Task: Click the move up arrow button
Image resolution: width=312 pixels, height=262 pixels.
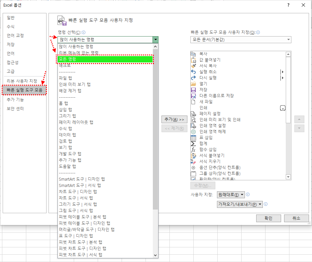Action: [x=299, y=120]
